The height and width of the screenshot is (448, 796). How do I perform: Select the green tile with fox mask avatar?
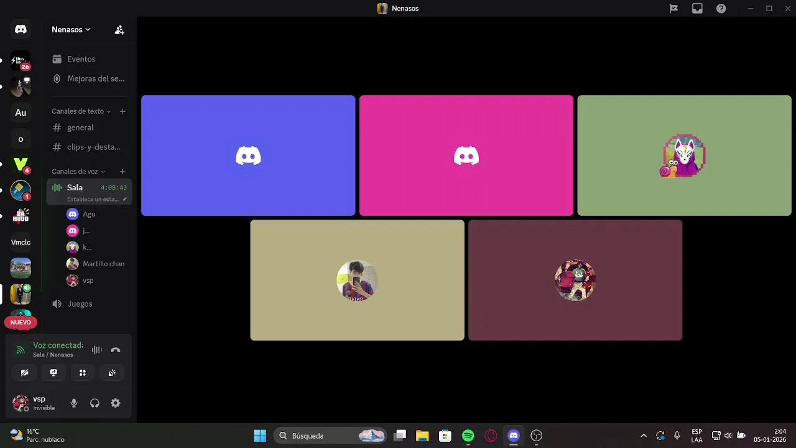click(684, 156)
